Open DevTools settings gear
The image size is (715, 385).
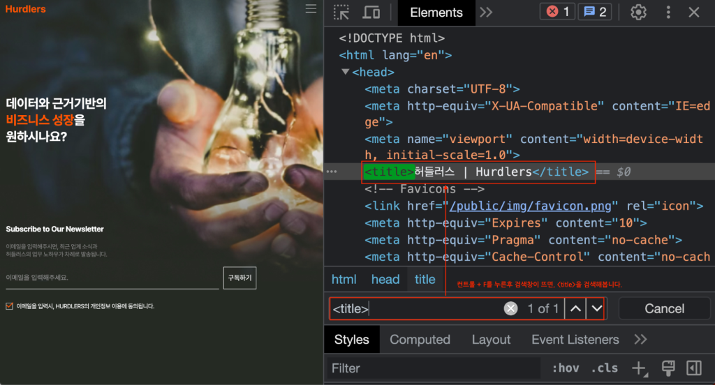(x=638, y=13)
